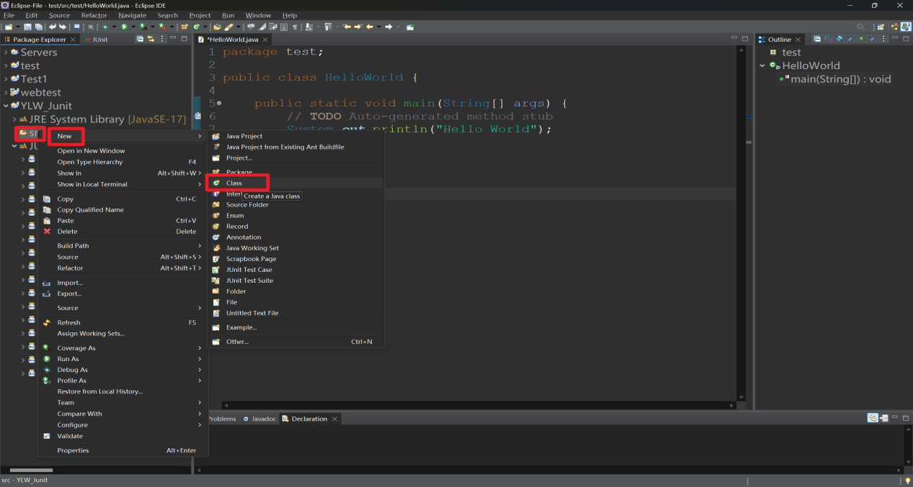913x487 pixels.
Task: Click the New wizard toolbar icon
Action: point(9,27)
